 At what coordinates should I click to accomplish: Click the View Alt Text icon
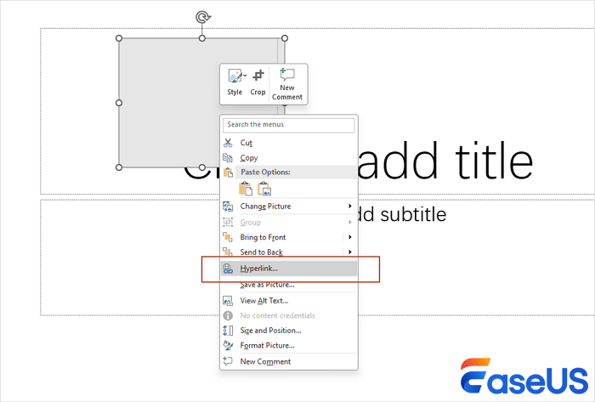(228, 301)
